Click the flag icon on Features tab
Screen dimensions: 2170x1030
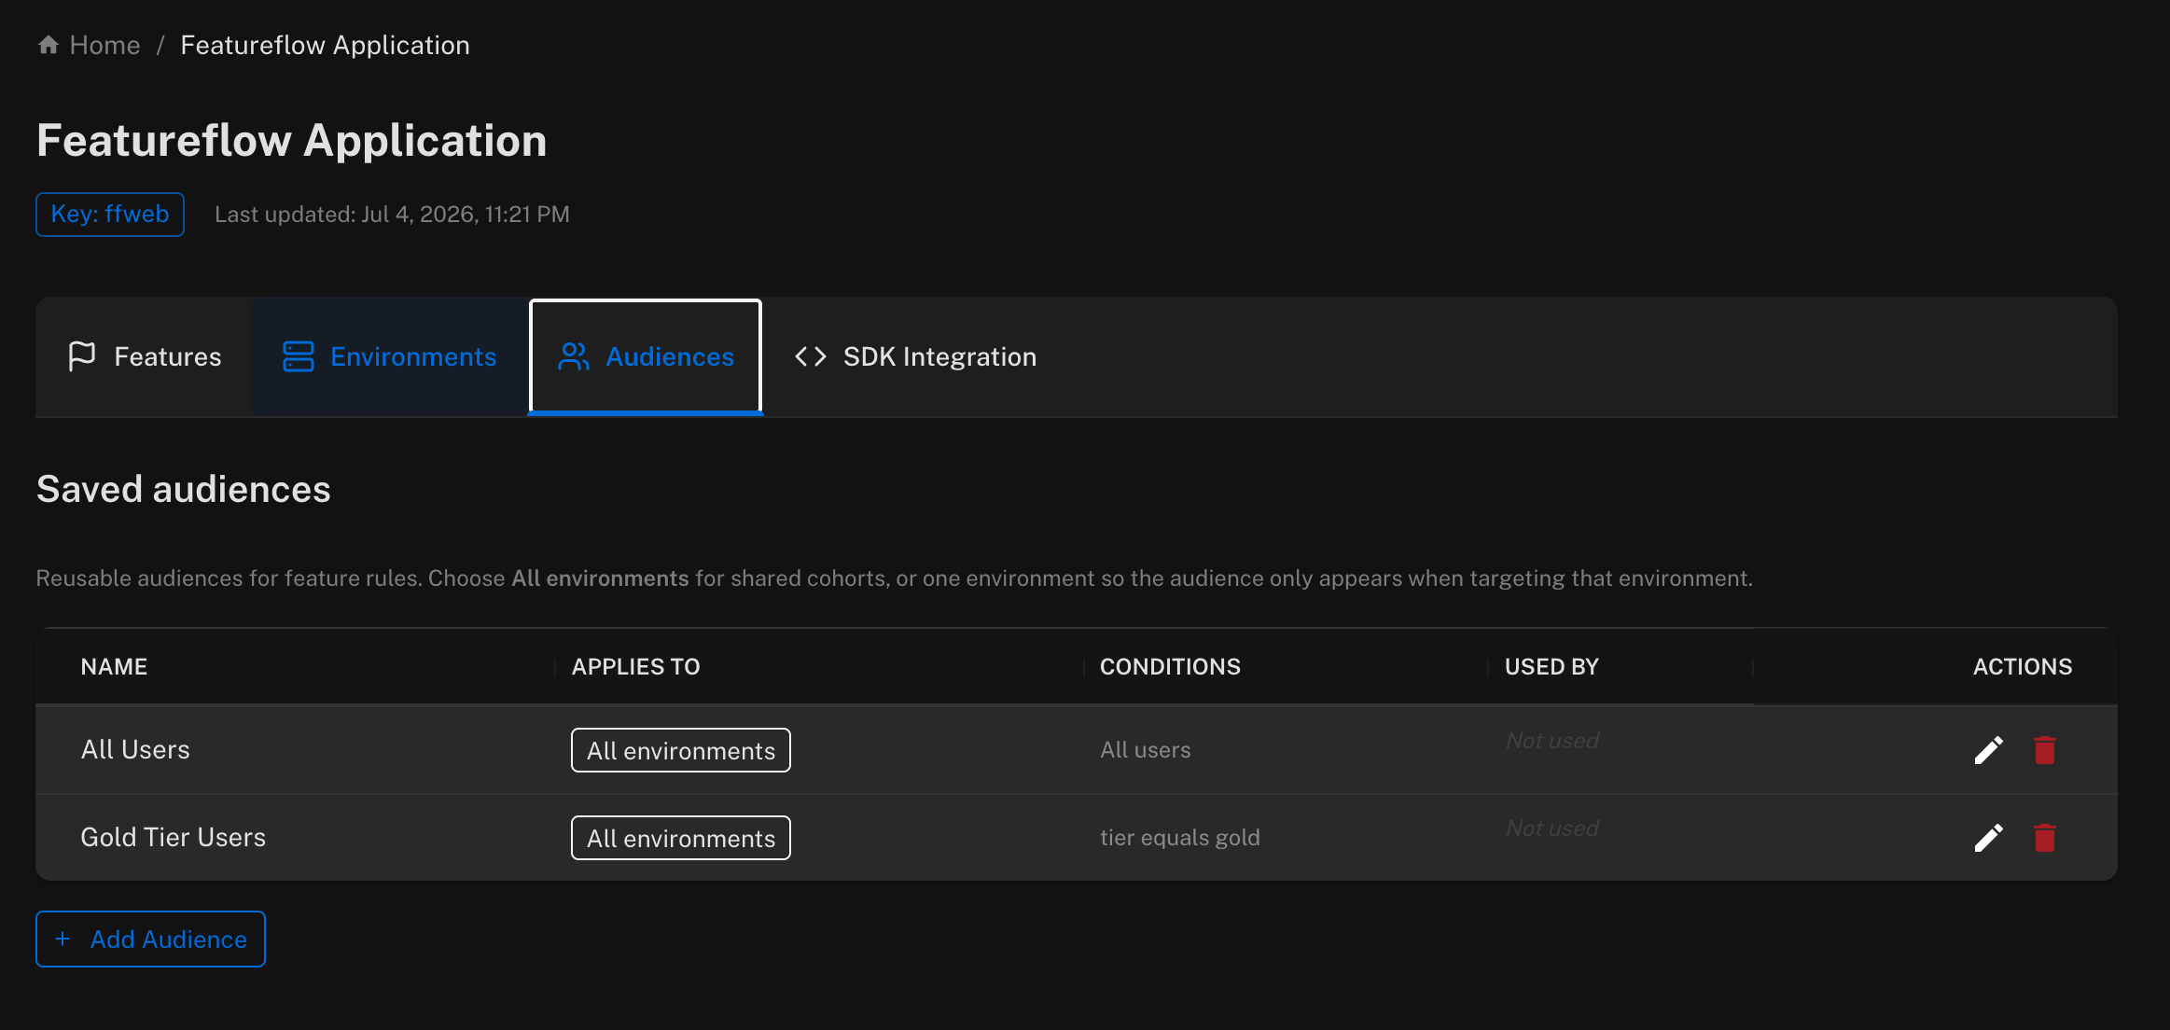coord(82,356)
